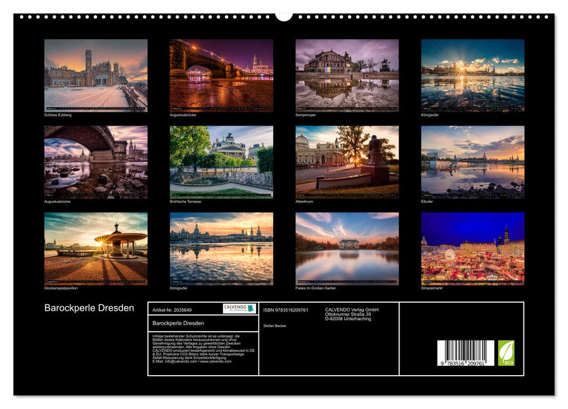Open the Striezelmarkt Christmas market photo

click(473, 248)
